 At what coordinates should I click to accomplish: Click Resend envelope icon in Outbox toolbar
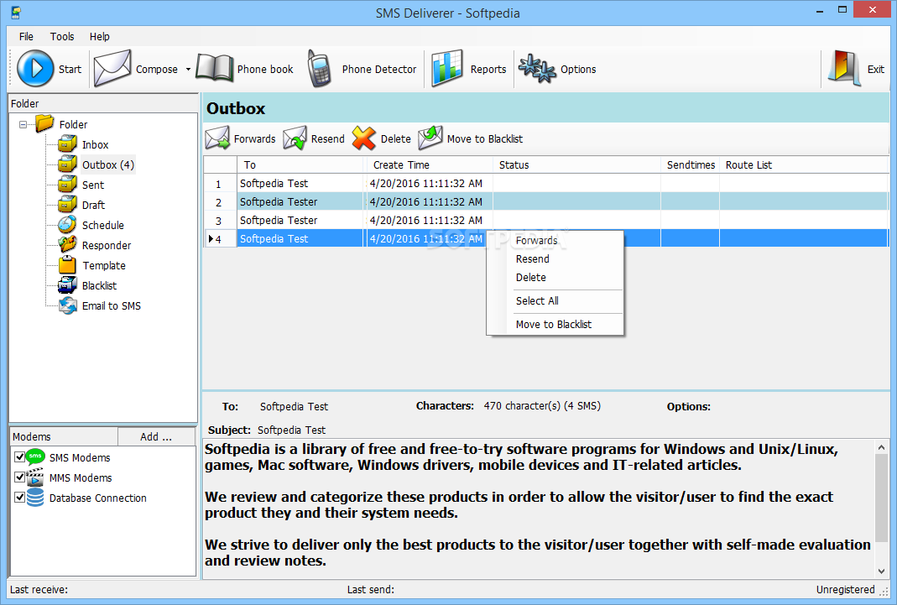click(x=295, y=138)
